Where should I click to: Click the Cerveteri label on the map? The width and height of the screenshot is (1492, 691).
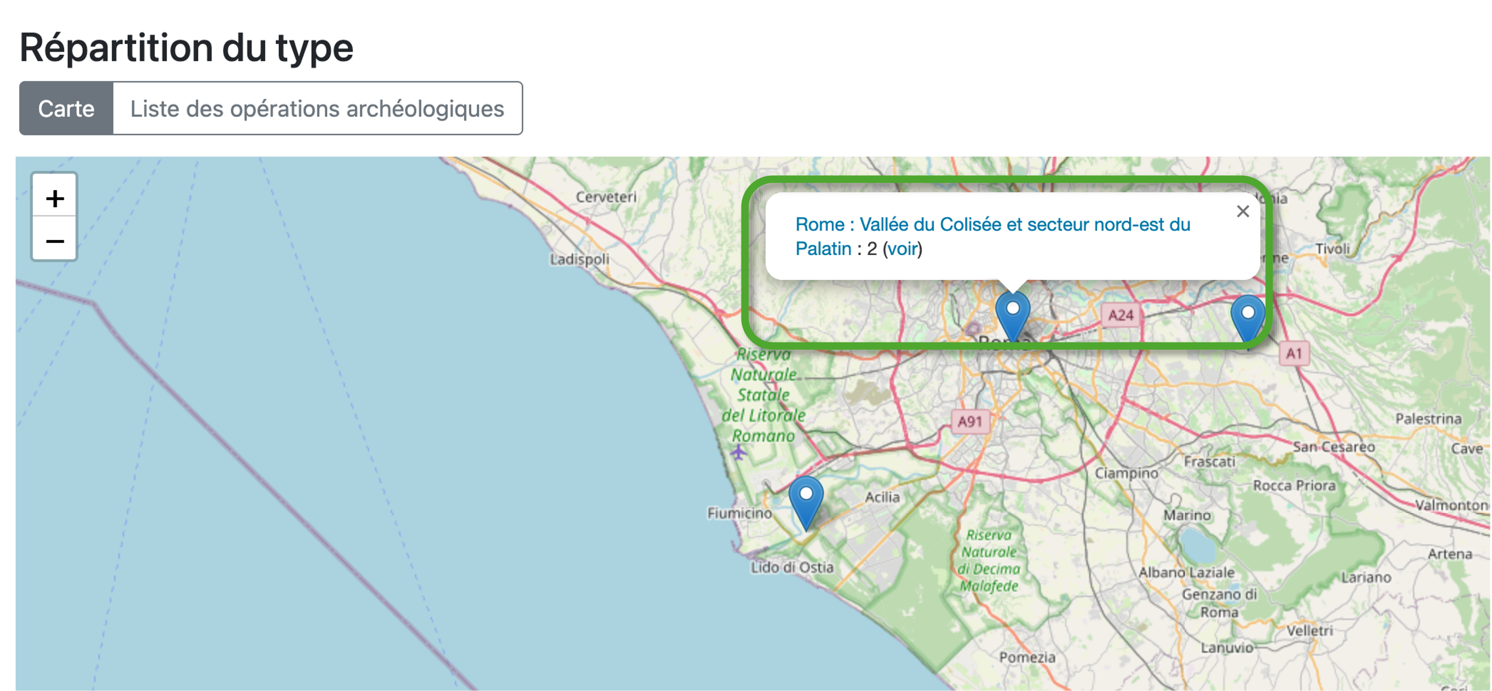606,197
